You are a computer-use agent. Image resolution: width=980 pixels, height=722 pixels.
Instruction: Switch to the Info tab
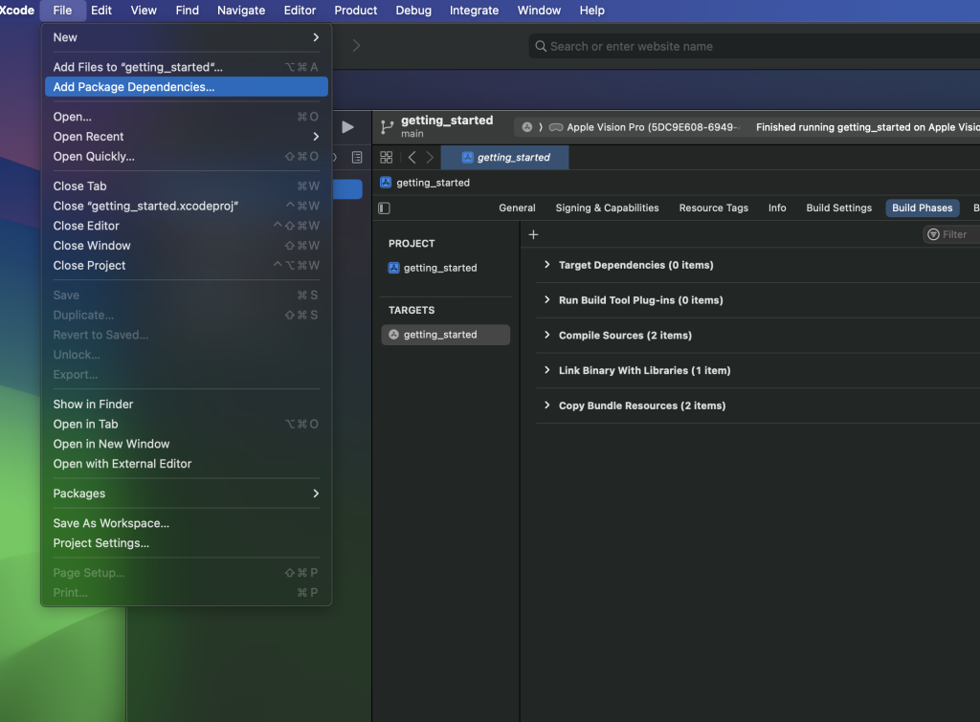777,208
